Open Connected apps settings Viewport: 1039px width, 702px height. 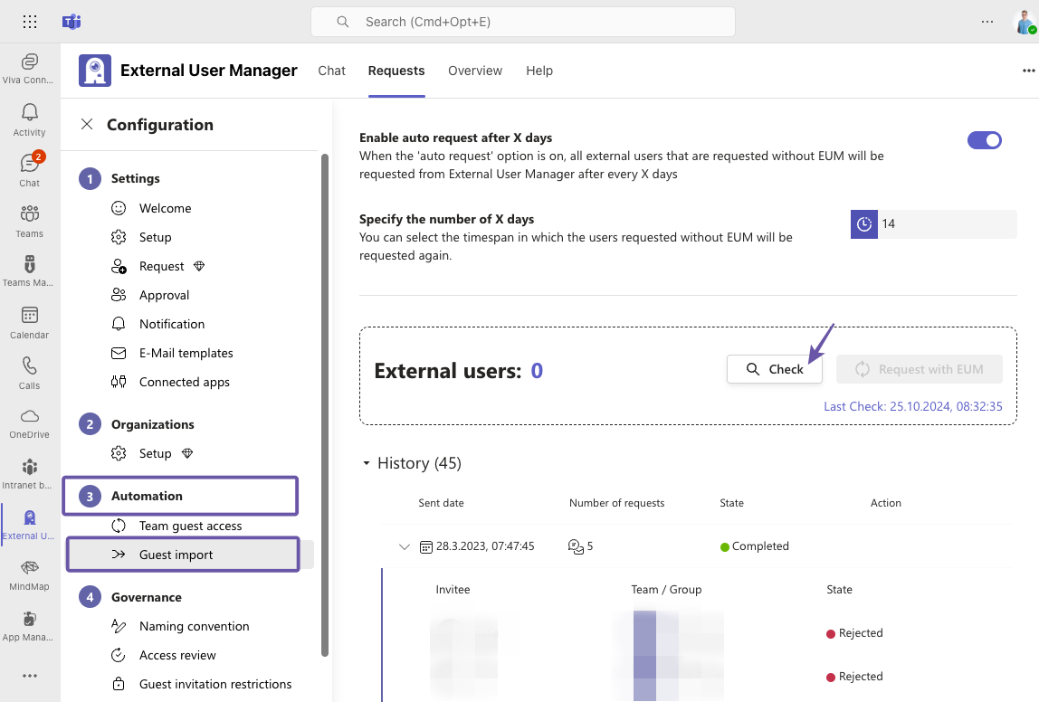[x=185, y=382]
